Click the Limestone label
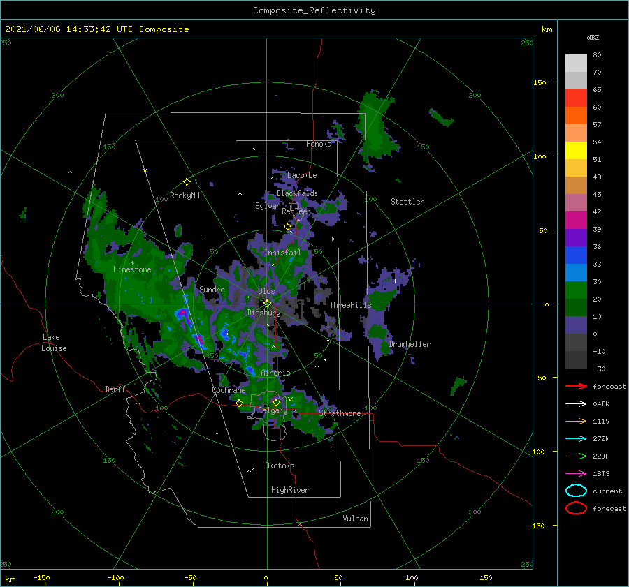This screenshot has height=587, width=629. pyautogui.click(x=132, y=269)
